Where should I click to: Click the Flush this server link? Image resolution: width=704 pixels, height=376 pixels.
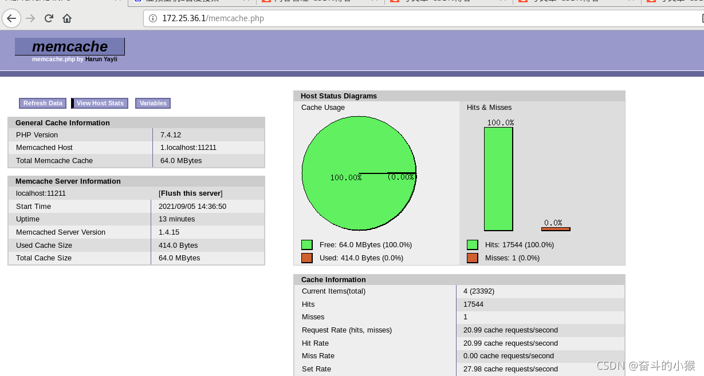[191, 193]
